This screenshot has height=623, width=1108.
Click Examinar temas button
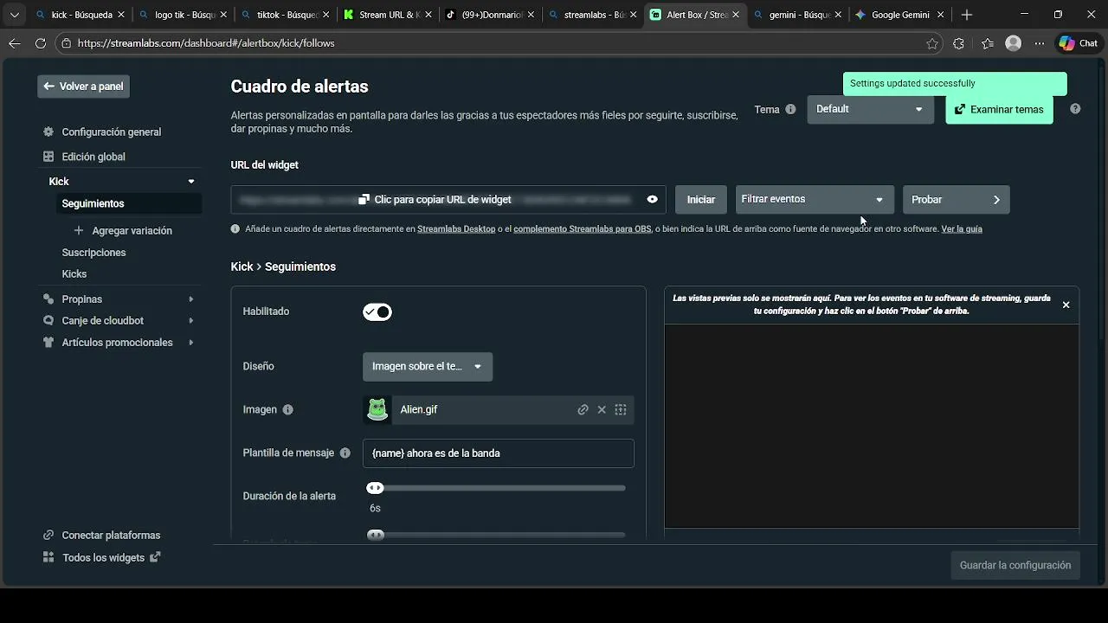pos(999,110)
